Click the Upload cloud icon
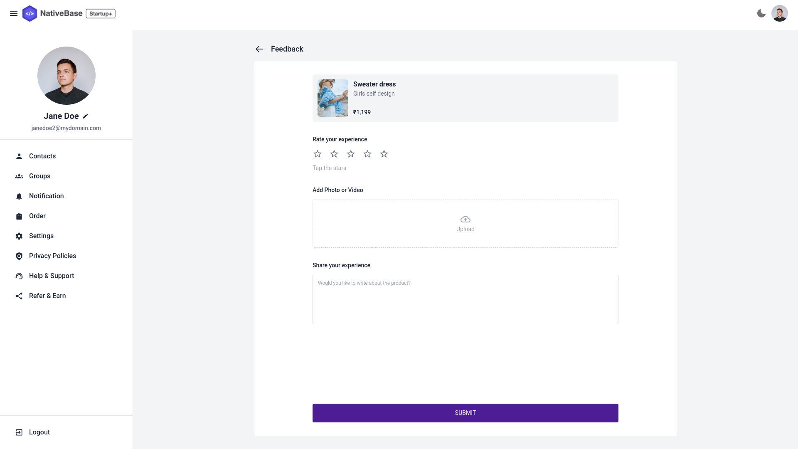This screenshot has width=798, height=449. coord(465,219)
